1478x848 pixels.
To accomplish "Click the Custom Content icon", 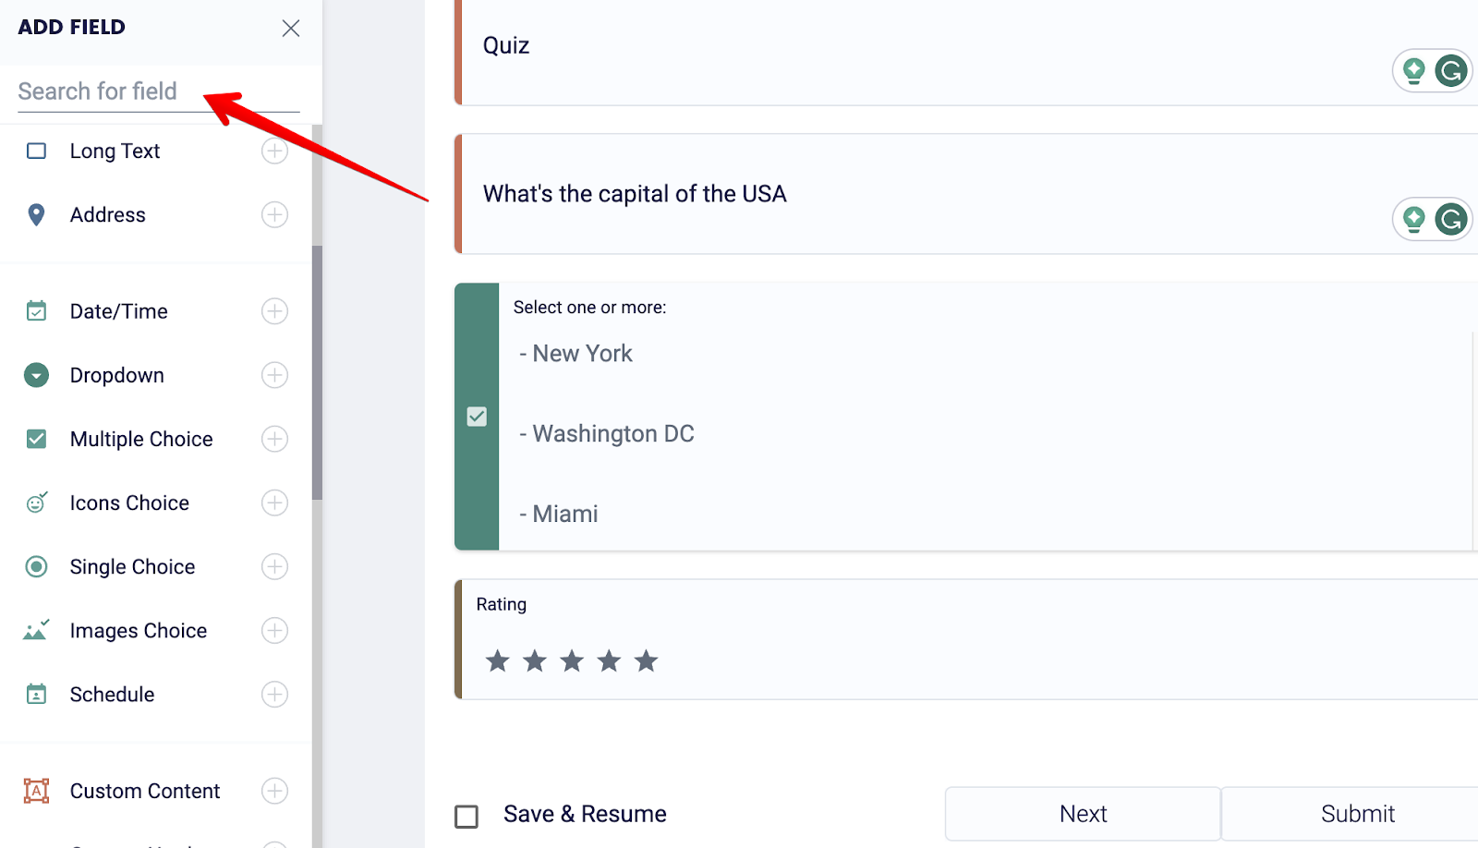I will coord(36,791).
